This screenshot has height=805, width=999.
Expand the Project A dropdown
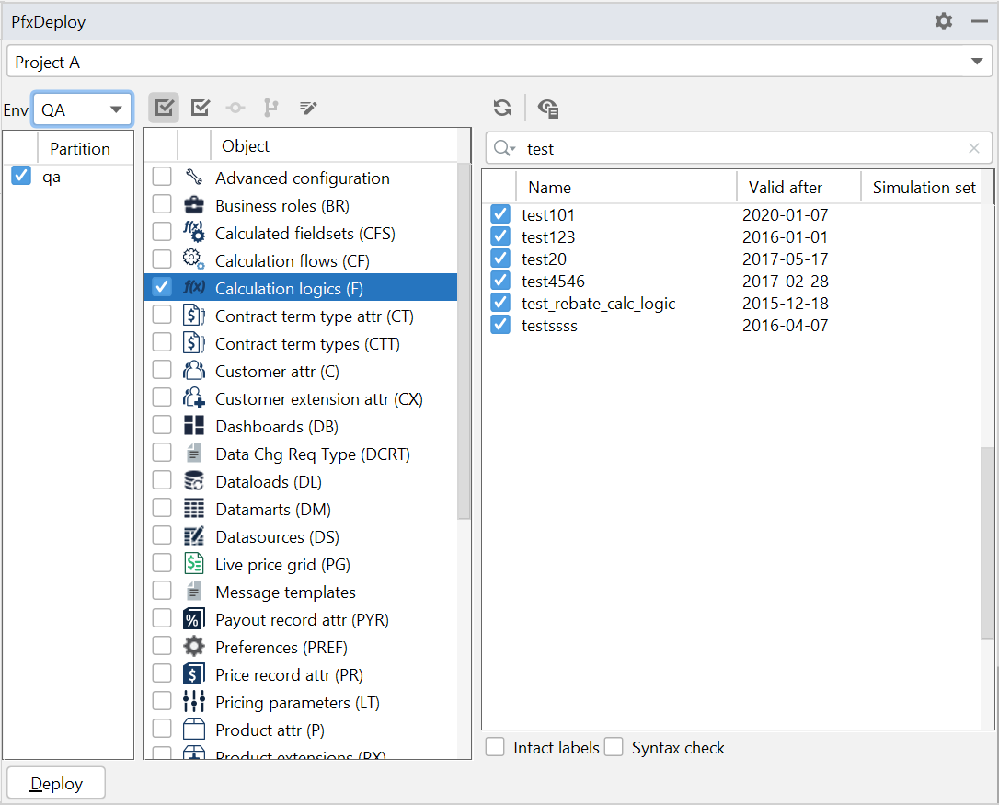point(976,63)
